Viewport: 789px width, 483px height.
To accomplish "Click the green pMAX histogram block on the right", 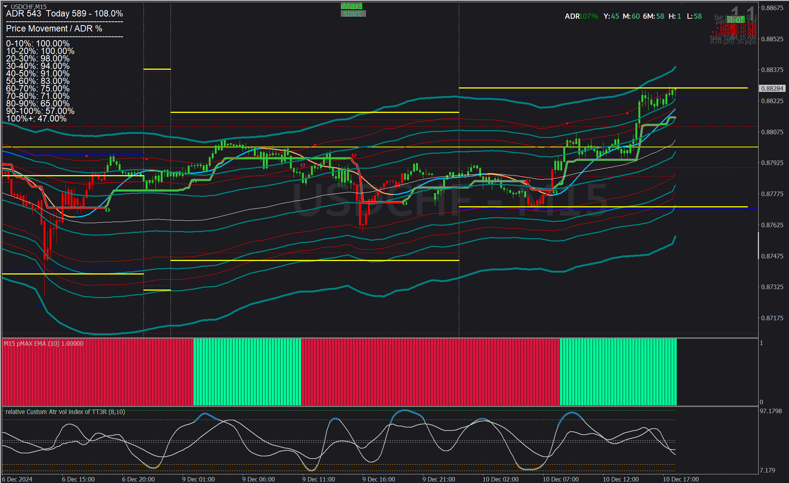I will coord(618,371).
